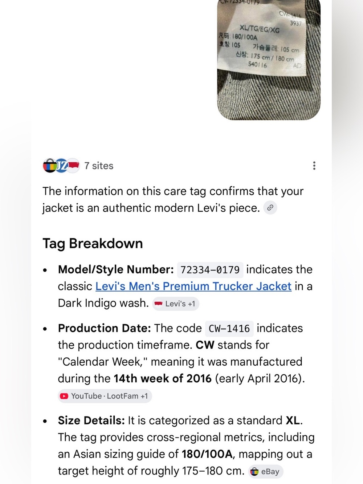The image size is (363, 484).
Task: Open the care tag photo thumbnail
Action: click(x=269, y=60)
